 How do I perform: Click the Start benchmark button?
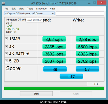(x=36, y=94)
